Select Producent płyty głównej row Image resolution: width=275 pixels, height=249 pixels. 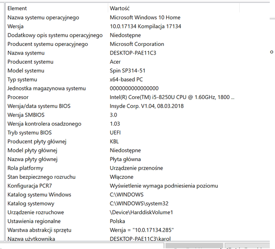(37, 142)
